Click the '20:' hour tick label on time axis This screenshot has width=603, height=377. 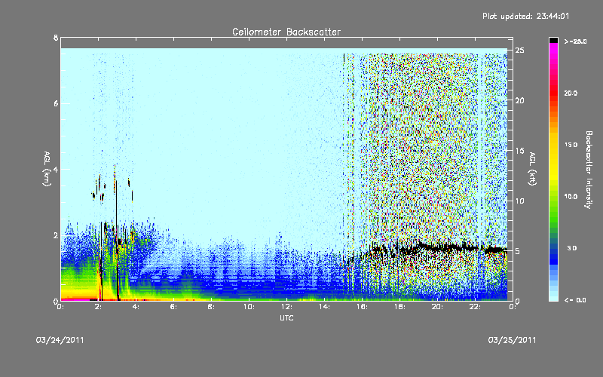tap(437, 307)
